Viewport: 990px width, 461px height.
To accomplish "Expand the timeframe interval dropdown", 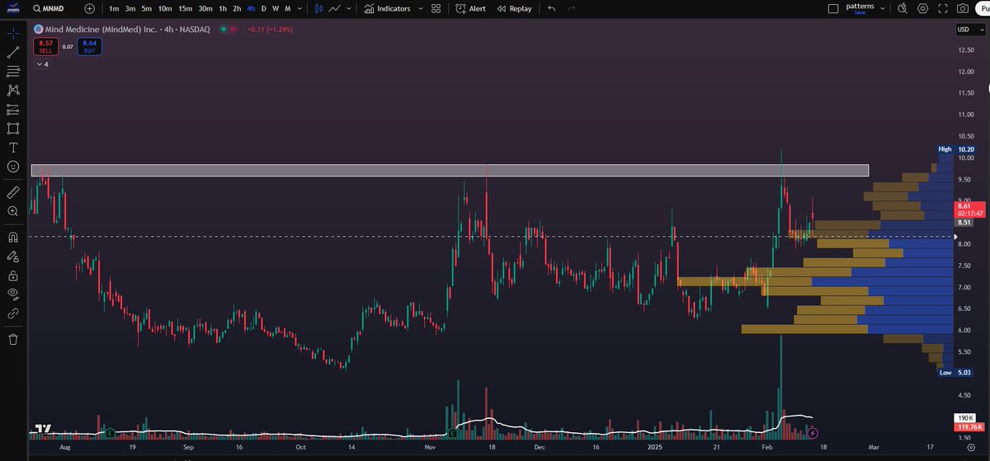I will point(298,8).
